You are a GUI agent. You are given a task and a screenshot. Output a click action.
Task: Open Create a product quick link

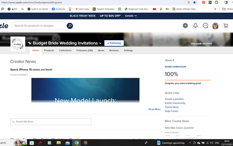[174, 99]
